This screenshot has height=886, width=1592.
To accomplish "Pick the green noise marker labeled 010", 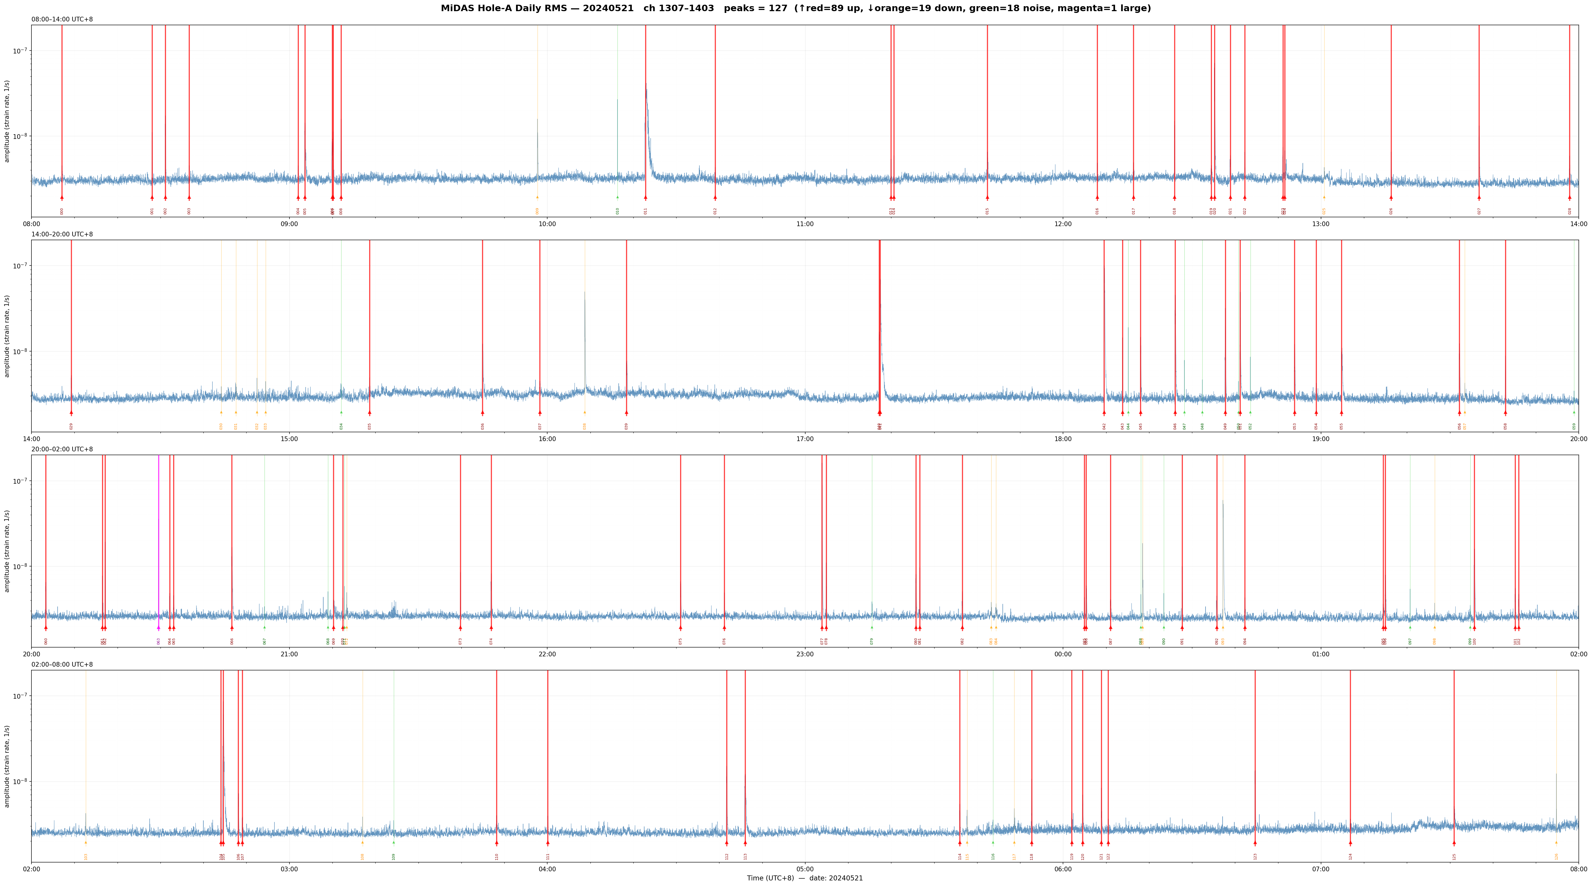I will [617, 198].
